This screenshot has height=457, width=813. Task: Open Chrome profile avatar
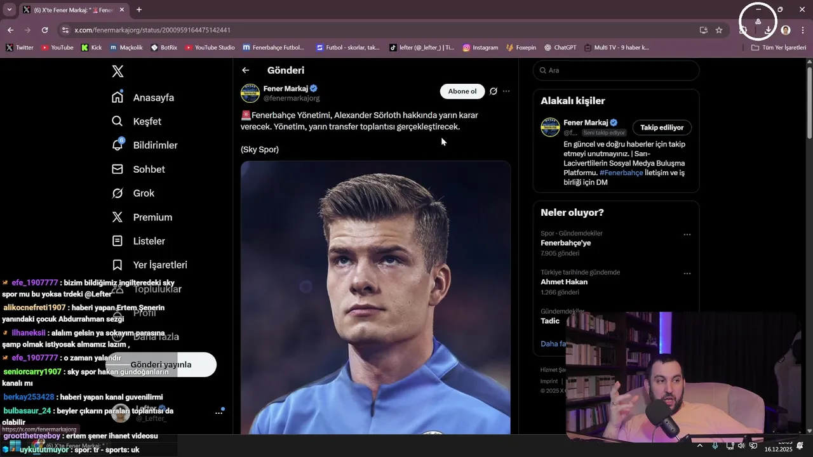tap(786, 30)
